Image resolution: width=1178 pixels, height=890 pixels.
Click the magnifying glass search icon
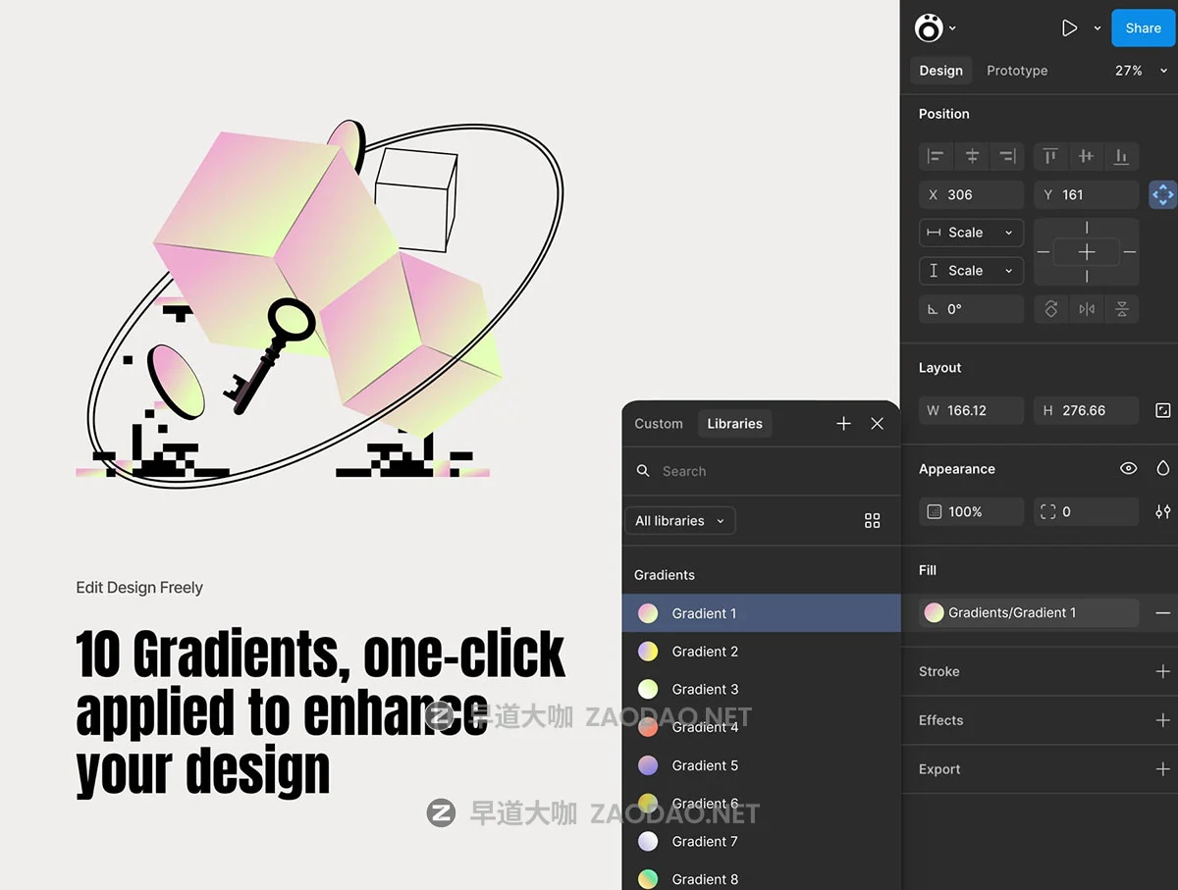click(x=643, y=471)
